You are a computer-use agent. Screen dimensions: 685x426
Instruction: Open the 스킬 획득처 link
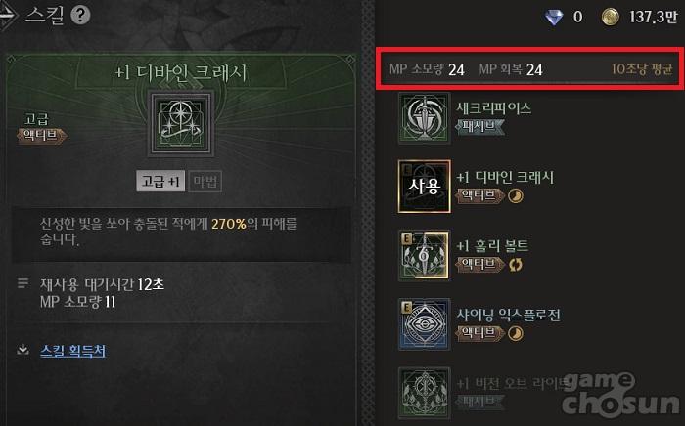click(x=73, y=351)
